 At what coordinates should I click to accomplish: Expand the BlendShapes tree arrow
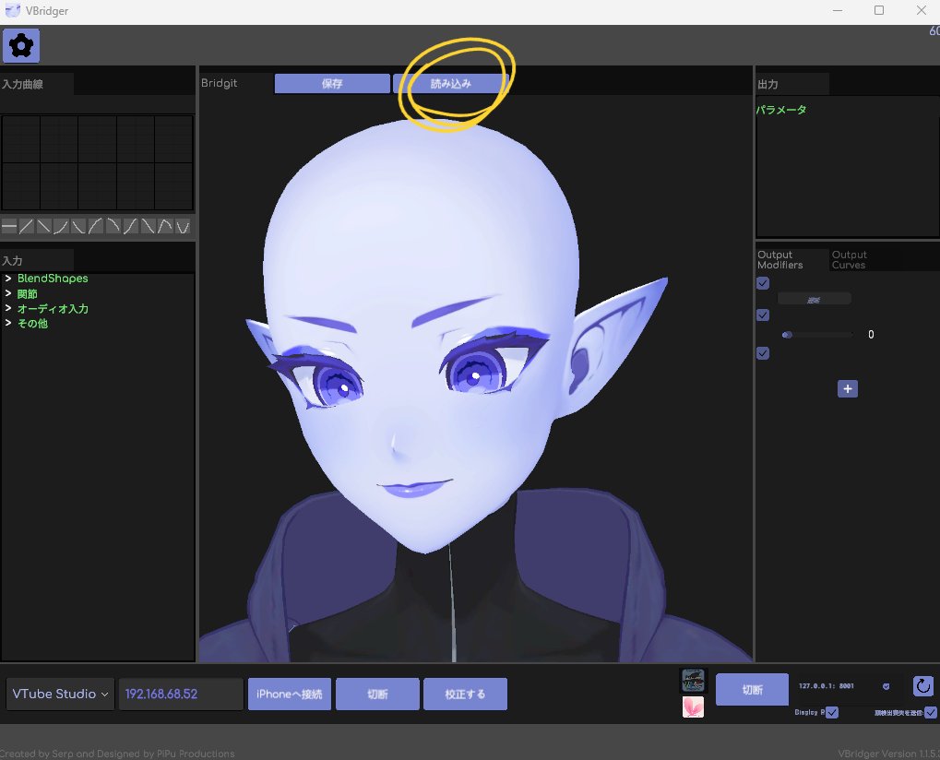click(x=7, y=279)
